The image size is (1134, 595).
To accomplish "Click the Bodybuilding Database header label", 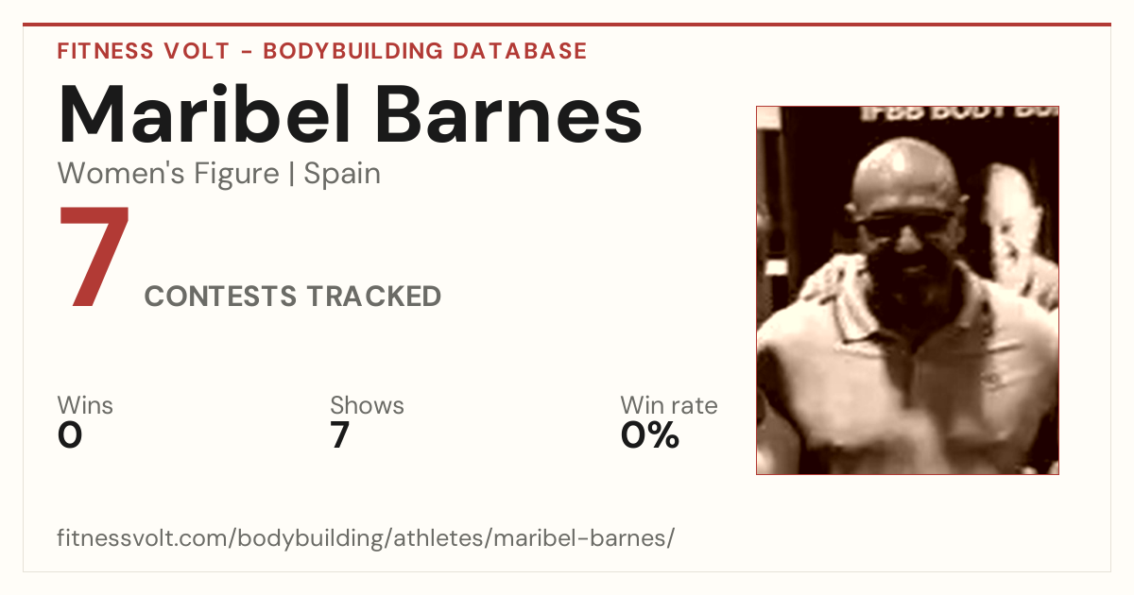I will pyautogui.click(x=425, y=51).
